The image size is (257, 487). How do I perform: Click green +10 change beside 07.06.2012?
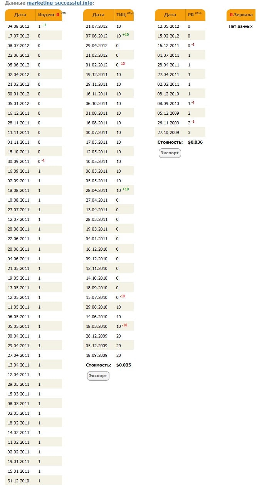(125, 35)
